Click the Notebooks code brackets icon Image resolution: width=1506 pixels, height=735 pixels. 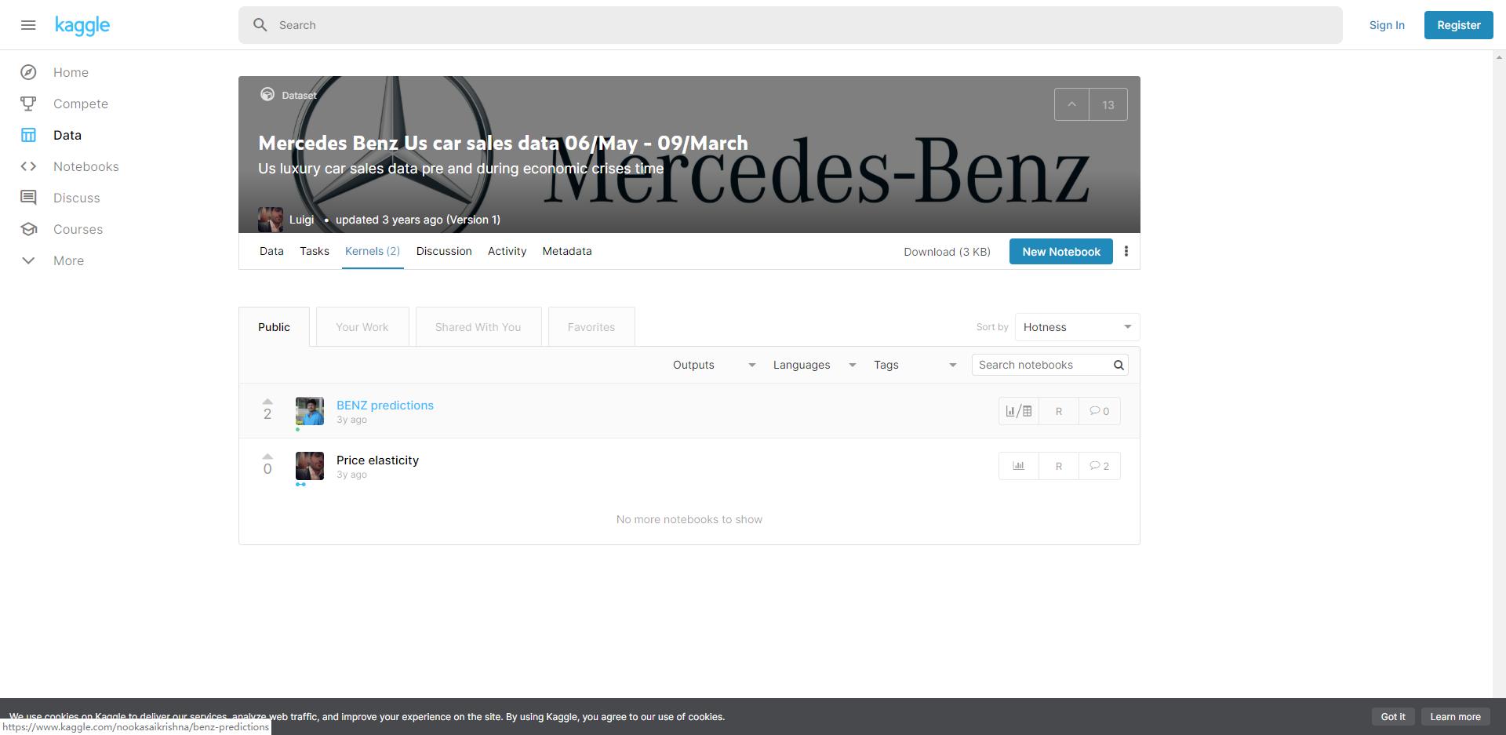point(28,166)
